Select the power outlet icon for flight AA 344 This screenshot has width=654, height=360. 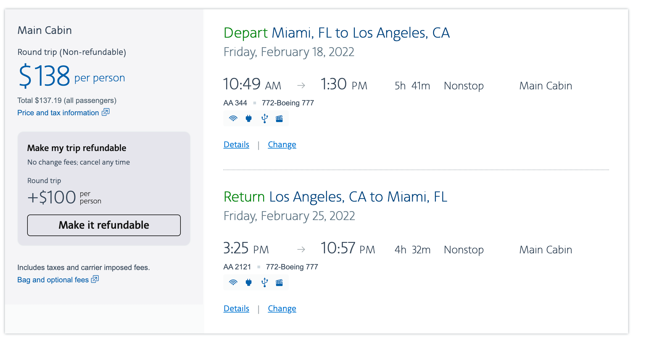pyautogui.click(x=249, y=118)
